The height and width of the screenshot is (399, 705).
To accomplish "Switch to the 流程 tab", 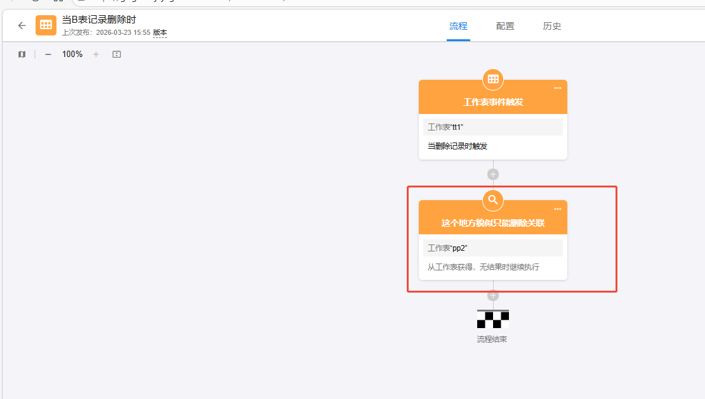I will pyautogui.click(x=458, y=26).
